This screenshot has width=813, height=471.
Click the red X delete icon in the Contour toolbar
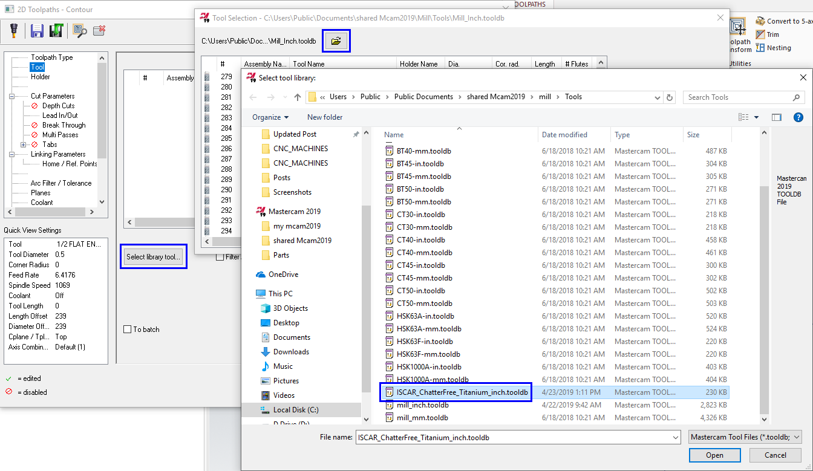point(100,30)
